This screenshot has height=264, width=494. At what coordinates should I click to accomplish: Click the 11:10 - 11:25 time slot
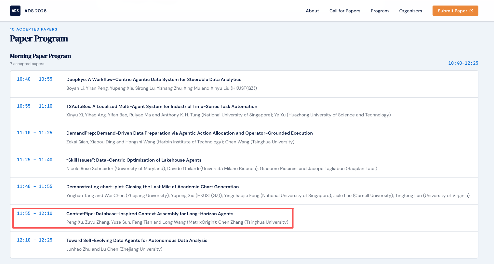pos(34,133)
